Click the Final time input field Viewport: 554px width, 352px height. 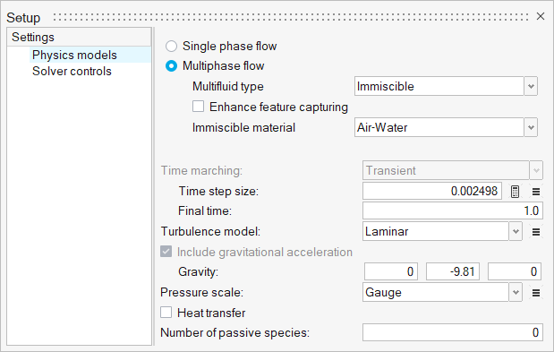tap(453, 210)
